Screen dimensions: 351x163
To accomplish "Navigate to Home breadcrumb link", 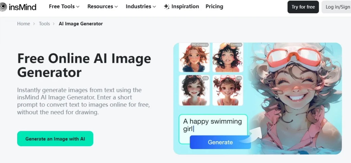I will pyautogui.click(x=24, y=24).
